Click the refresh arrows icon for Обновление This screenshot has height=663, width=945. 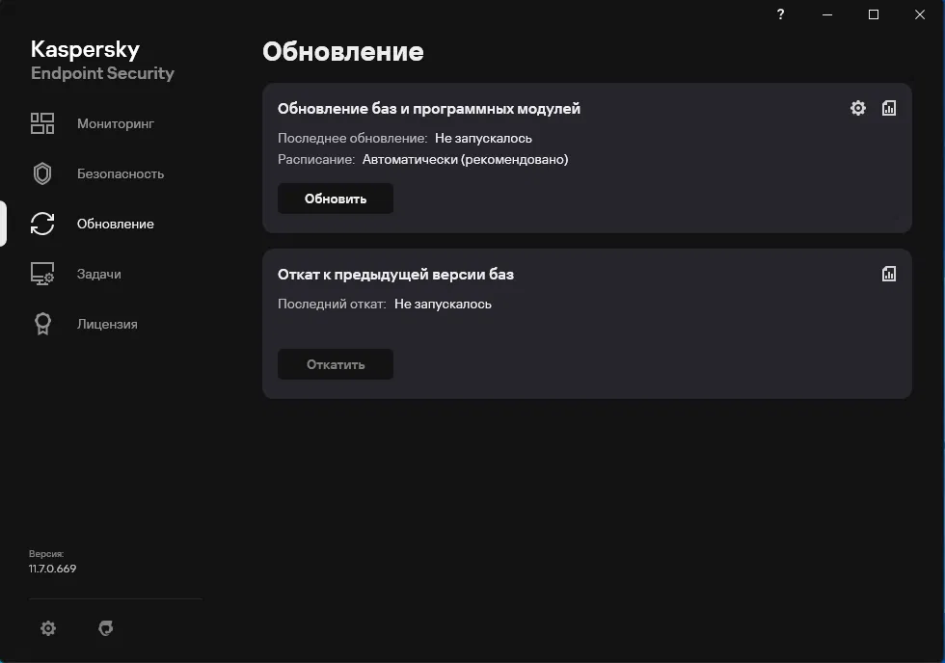(x=42, y=224)
